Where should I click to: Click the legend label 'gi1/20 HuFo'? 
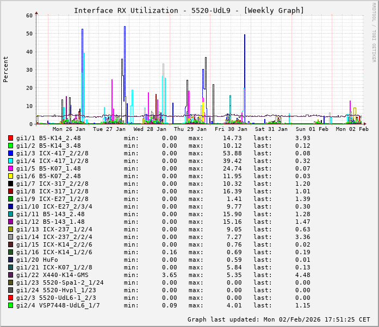point(37,260)
